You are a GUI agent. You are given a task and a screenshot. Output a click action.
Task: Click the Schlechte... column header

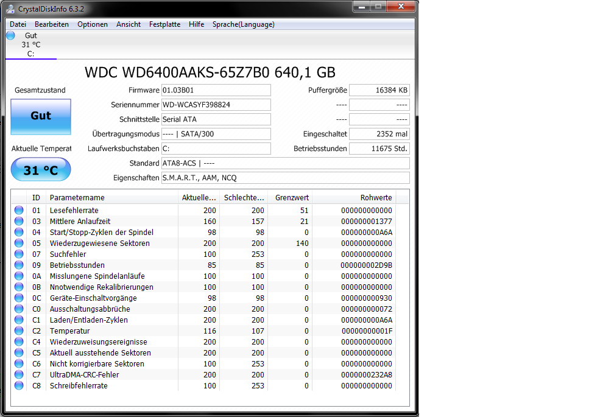244,198
